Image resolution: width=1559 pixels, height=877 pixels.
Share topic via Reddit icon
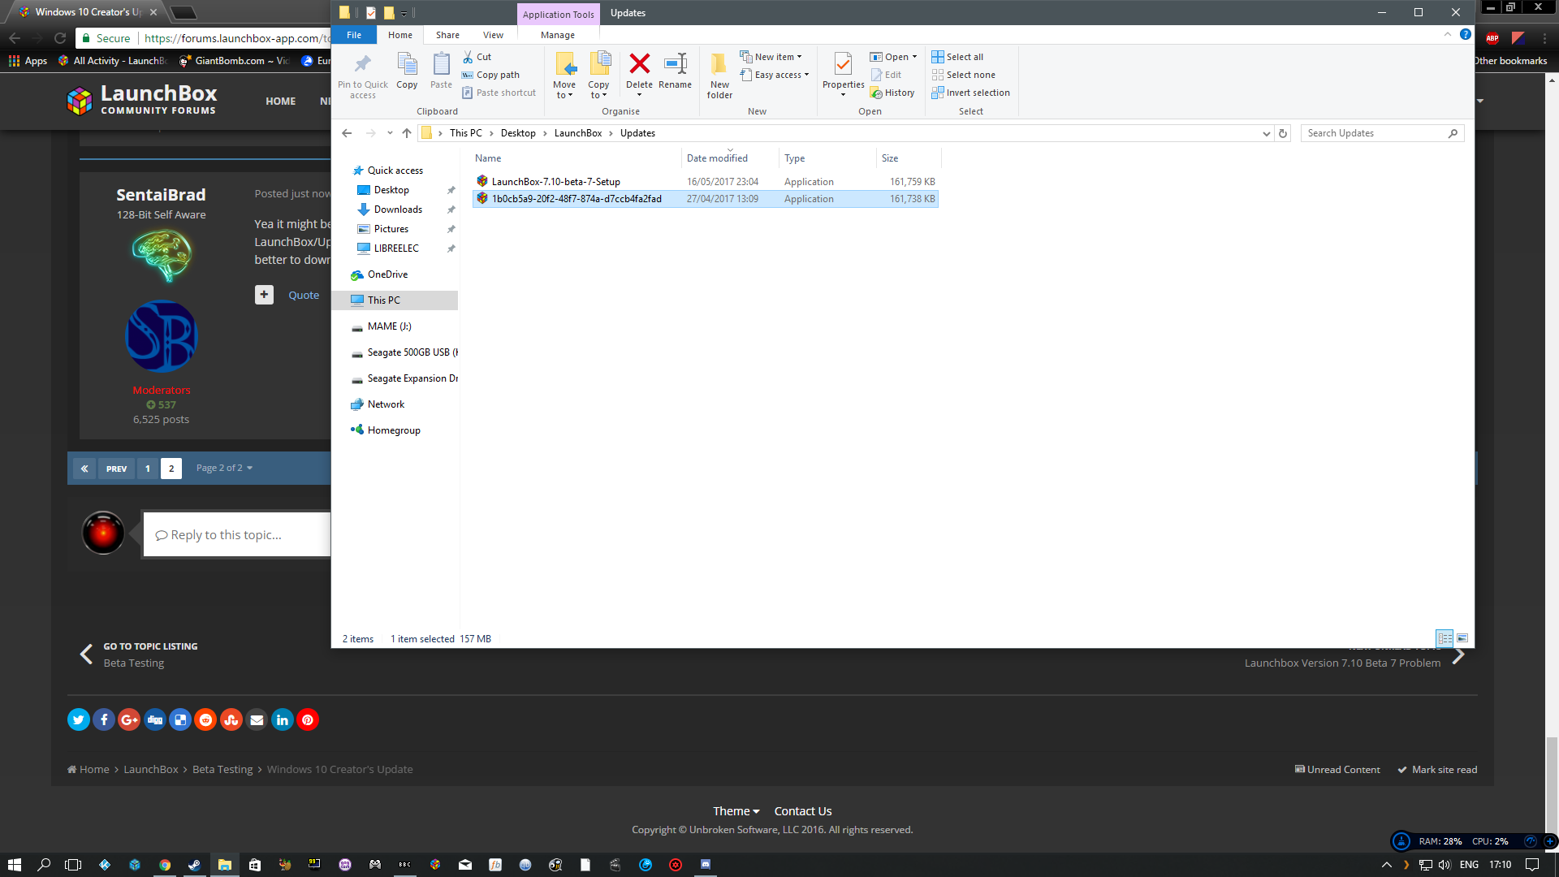coord(205,719)
